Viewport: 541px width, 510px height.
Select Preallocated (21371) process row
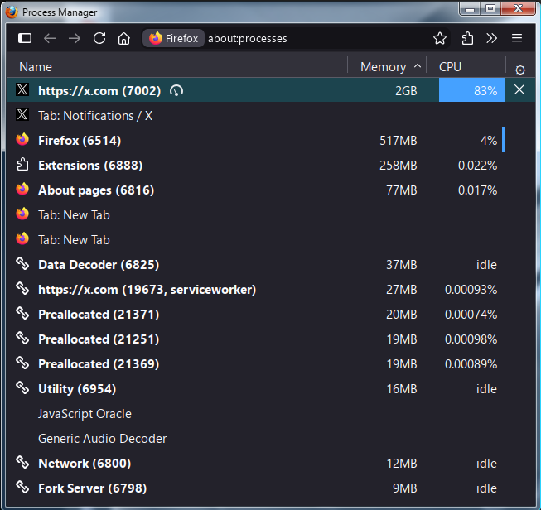(x=271, y=314)
